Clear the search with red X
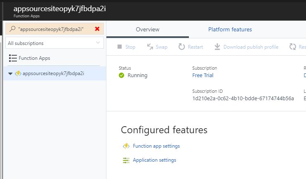306x179 pixels. tap(97, 29)
